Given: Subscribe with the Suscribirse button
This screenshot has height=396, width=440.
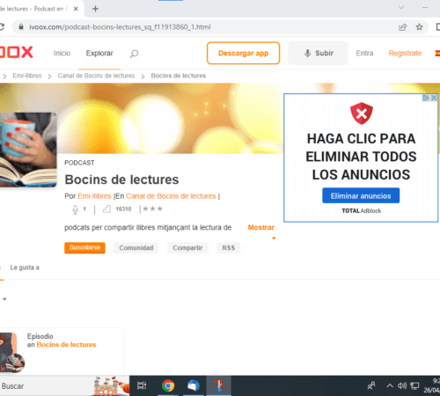Looking at the screenshot, I should pos(84,247).
